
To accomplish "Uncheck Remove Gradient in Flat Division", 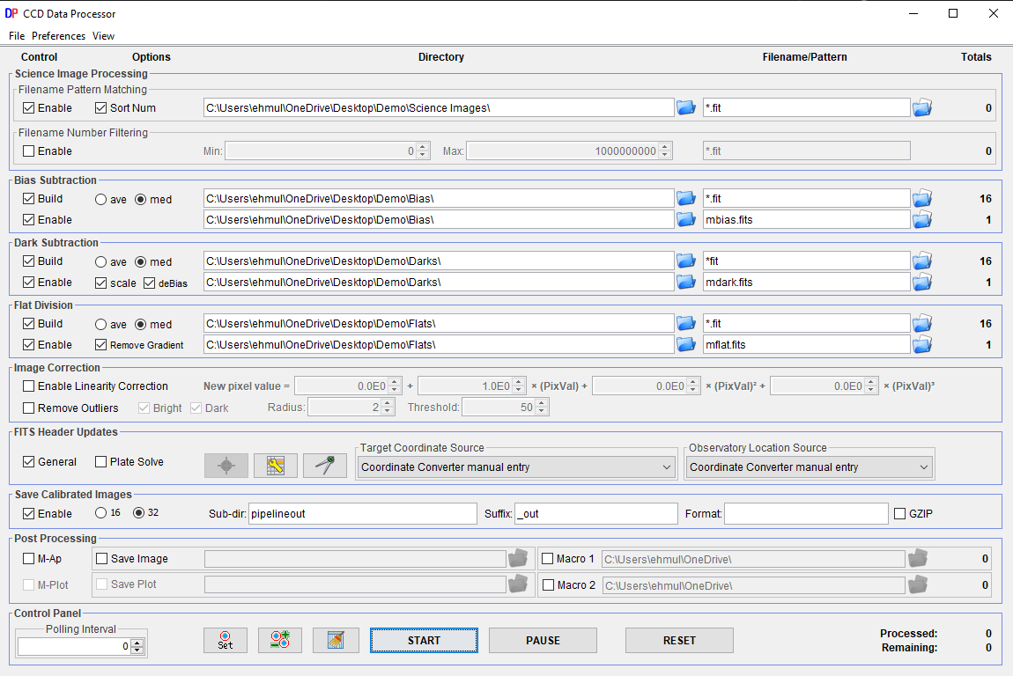I will coord(101,345).
